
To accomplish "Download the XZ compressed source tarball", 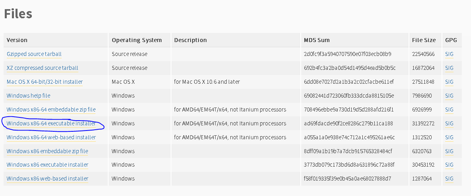I will click(x=43, y=68).
